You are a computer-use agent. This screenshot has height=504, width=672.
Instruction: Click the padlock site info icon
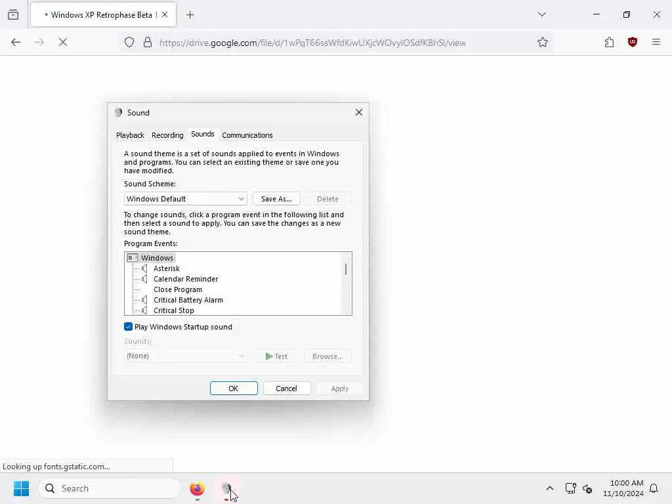pos(148,42)
